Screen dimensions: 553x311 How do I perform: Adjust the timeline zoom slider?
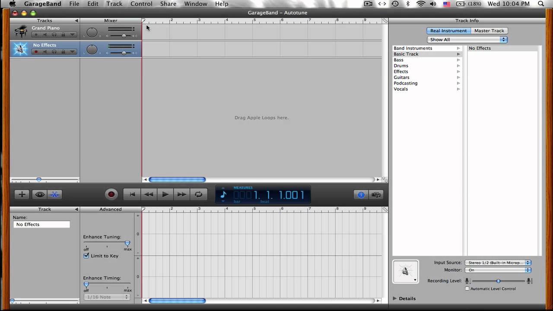[x=39, y=179]
